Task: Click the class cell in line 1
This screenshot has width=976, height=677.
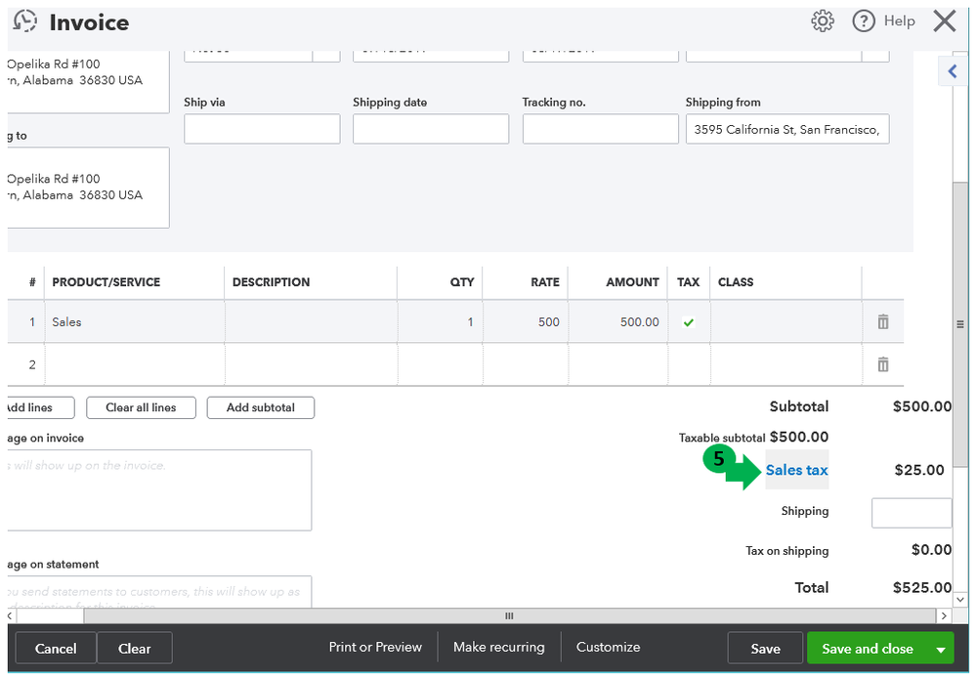Action: [785, 321]
